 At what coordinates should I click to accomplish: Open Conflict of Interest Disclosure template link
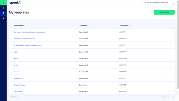[24, 39]
